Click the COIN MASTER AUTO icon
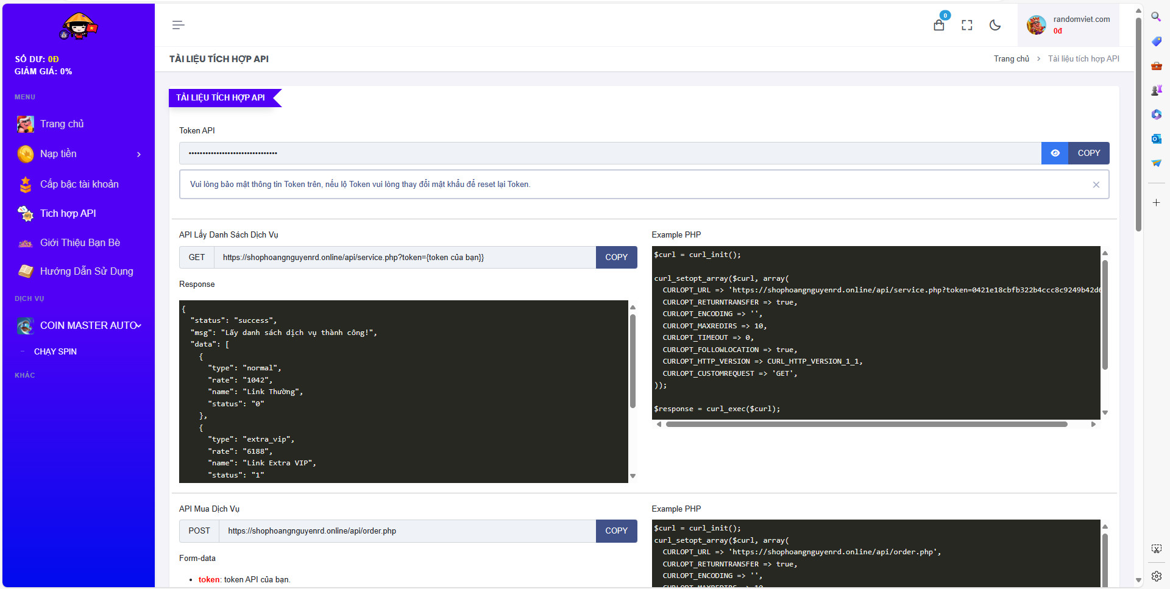The image size is (1170, 589). pyautogui.click(x=26, y=326)
